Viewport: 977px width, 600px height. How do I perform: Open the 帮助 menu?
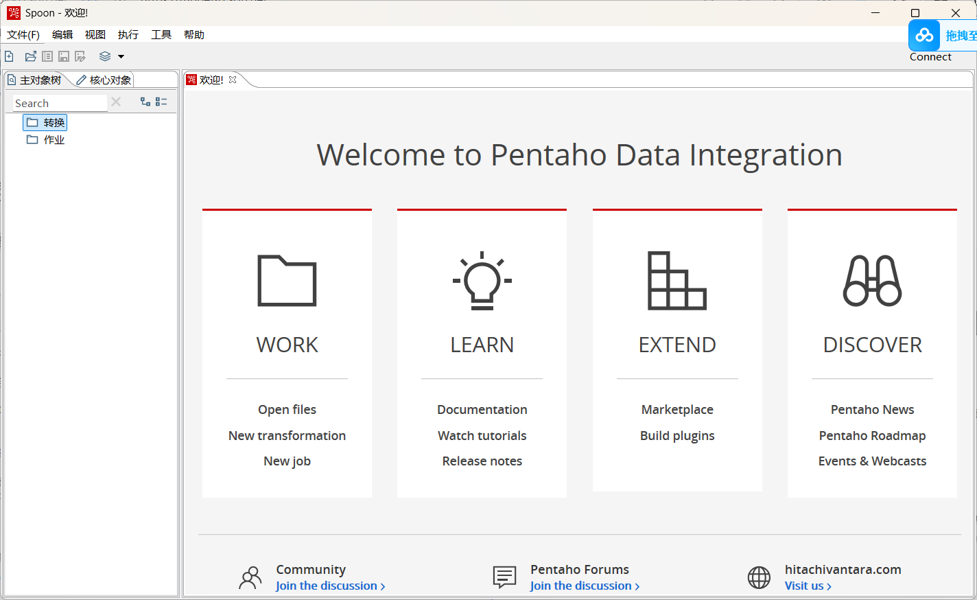coord(194,34)
